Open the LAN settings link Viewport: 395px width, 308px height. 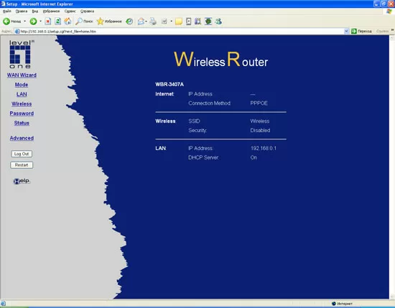point(22,94)
